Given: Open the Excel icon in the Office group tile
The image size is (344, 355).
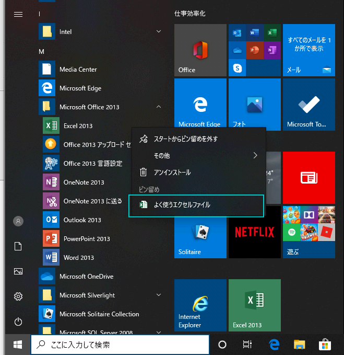Looking at the screenshot, I should click(x=272, y=33).
